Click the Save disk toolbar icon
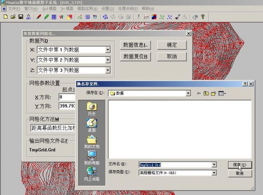This screenshot has width=263, height=195. pyautogui.click(x=20, y=17)
